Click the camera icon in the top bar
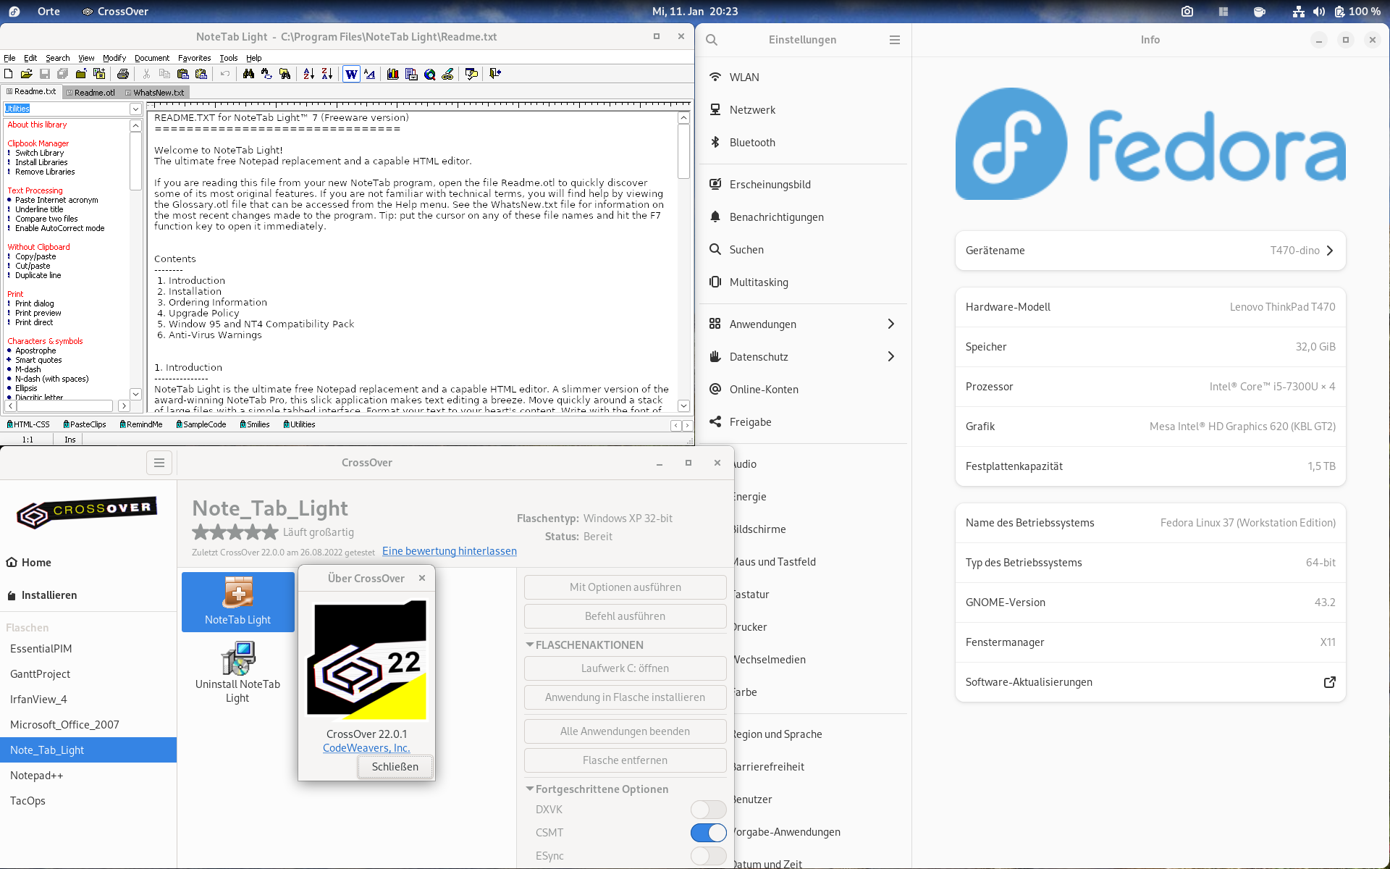 [x=1187, y=11]
